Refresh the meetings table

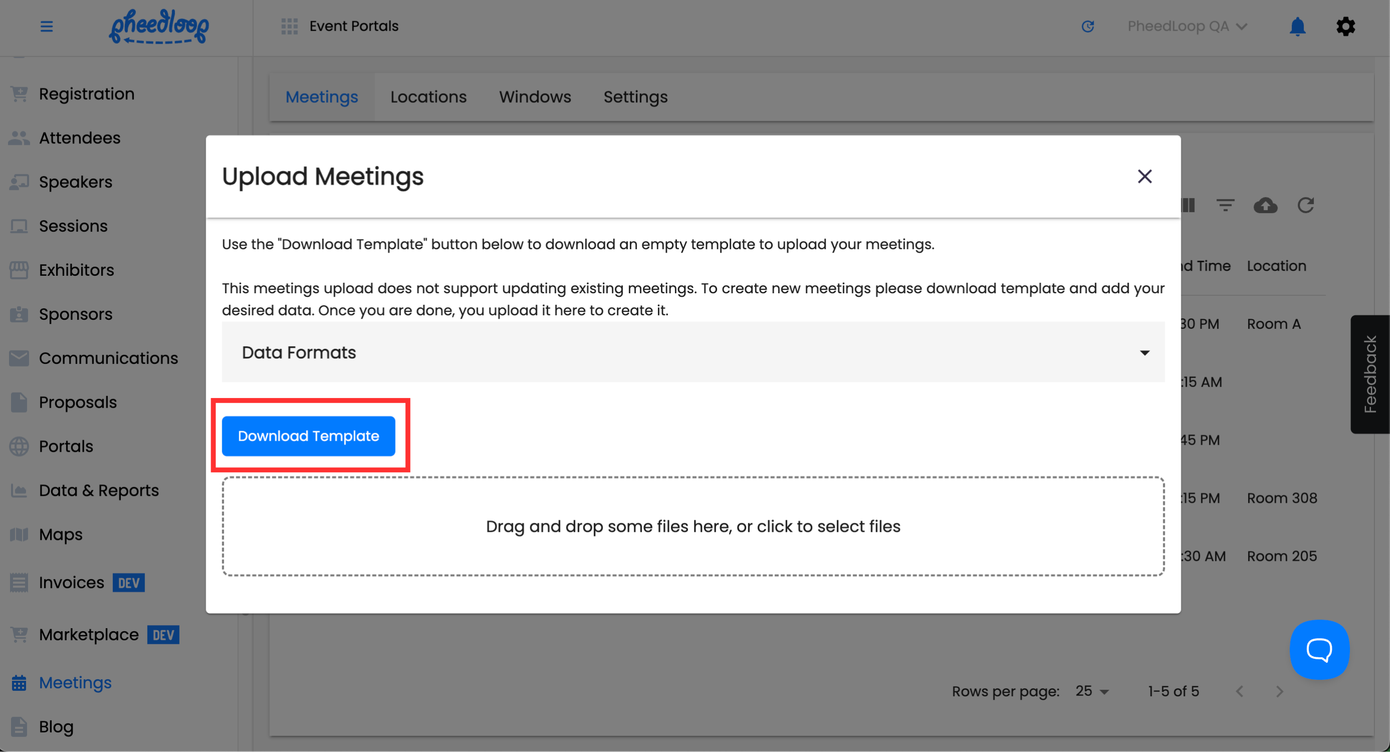(x=1305, y=206)
